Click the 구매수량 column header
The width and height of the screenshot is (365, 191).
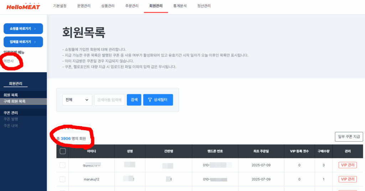[x=324, y=151]
